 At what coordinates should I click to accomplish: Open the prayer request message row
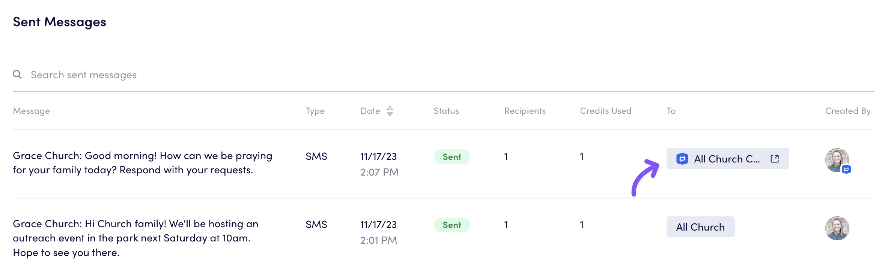[x=143, y=163]
